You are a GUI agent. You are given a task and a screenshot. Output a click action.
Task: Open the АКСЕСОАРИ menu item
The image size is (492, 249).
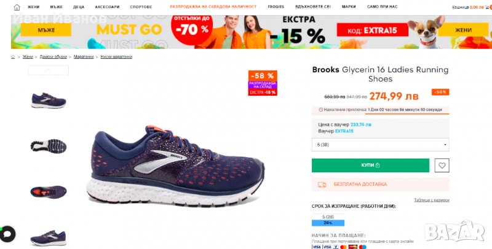107,7
